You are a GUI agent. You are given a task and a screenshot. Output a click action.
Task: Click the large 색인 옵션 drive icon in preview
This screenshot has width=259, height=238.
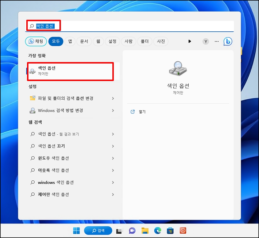[x=178, y=68]
